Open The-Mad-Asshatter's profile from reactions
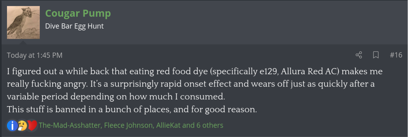This screenshot has height=137, width=408. click(x=70, y=125)
